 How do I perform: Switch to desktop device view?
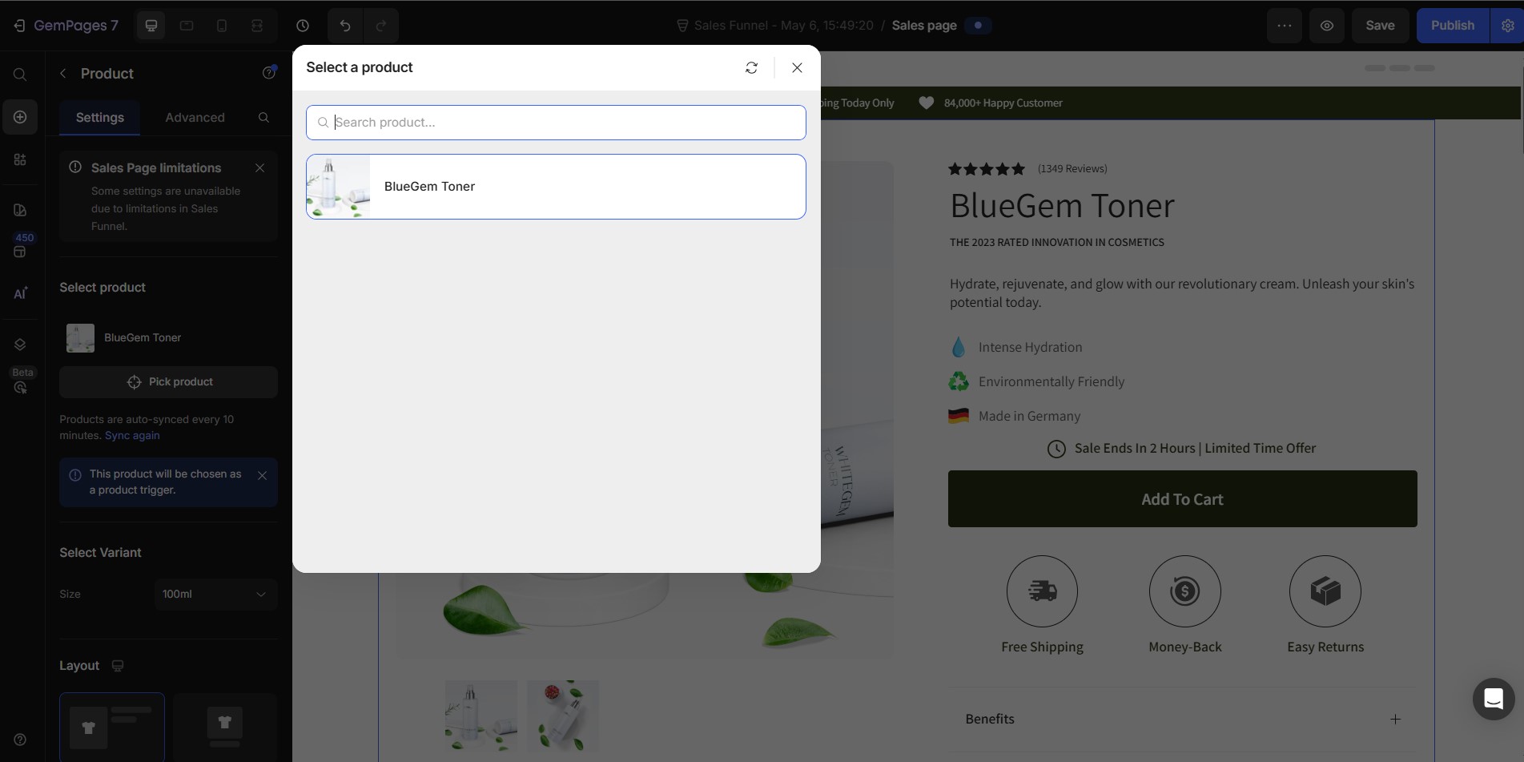tap(151, 26)
